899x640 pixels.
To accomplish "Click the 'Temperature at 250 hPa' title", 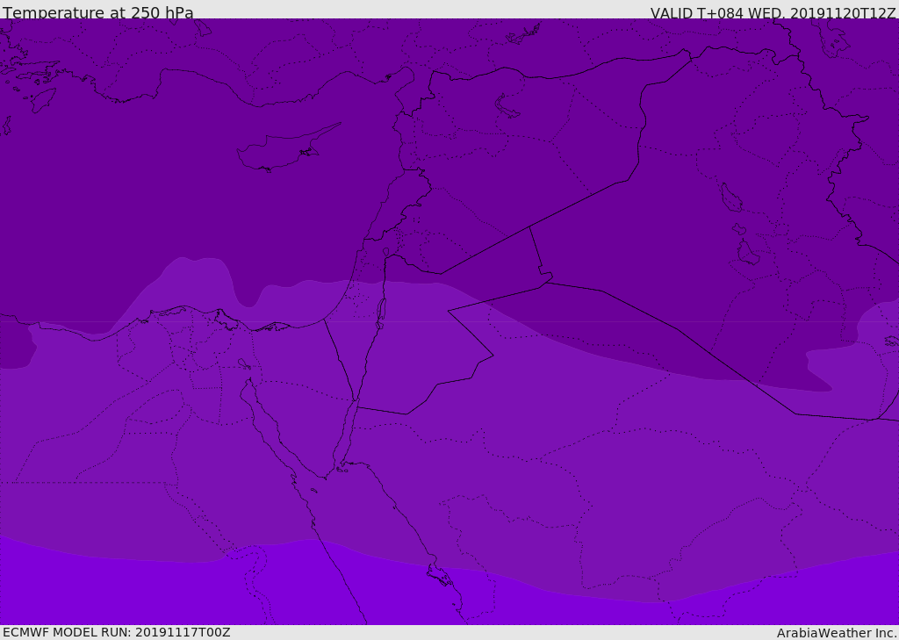I will [98, 12].
